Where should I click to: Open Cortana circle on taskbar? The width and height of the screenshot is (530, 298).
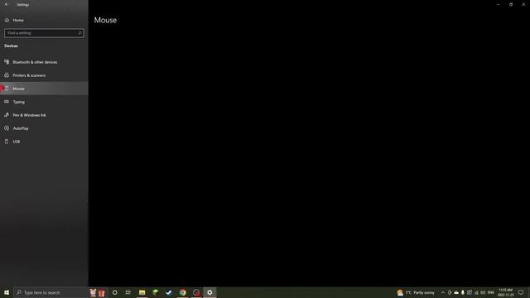click(114, 292)
